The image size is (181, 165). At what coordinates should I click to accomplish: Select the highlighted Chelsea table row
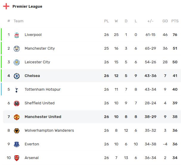(x=92, y=76)
